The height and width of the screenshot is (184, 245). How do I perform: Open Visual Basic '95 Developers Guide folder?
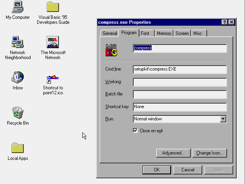click(53, 7)
